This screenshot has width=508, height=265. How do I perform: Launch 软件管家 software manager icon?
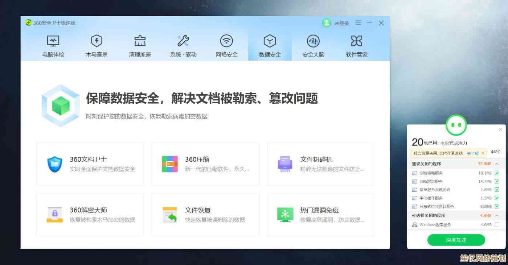[356, 41]
